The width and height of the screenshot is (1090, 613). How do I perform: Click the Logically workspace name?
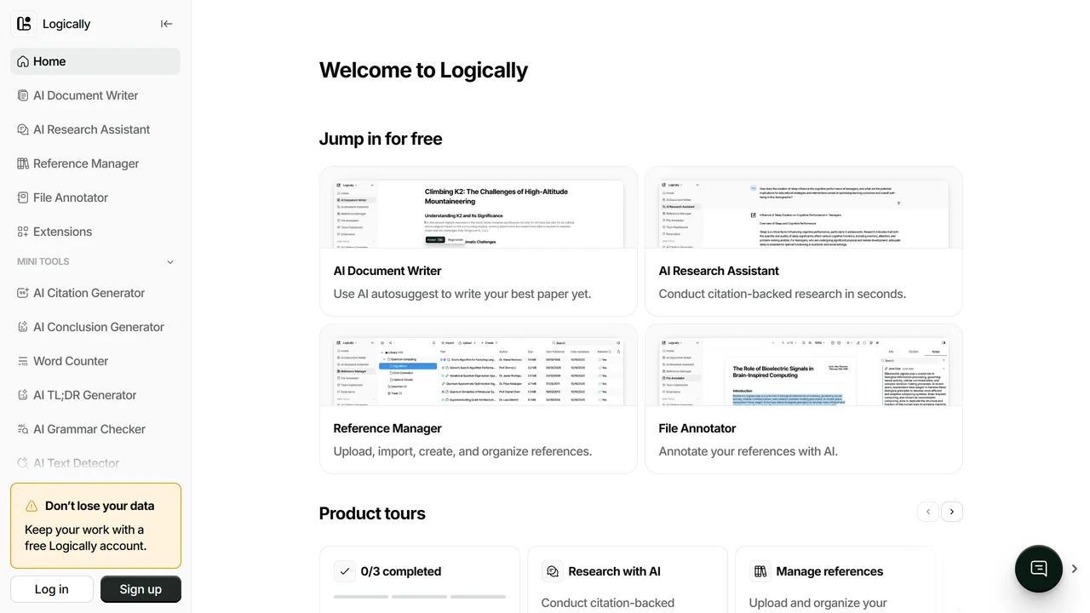pyautogui.click(x=66, y=24)
